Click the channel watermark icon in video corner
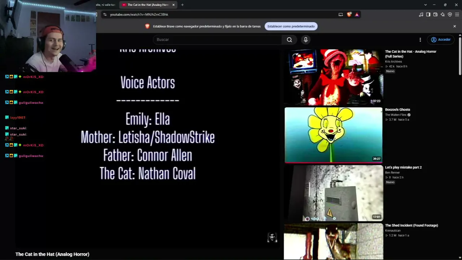Image resolution: width=462 pixels, height=260 pixels. [272, 237]
